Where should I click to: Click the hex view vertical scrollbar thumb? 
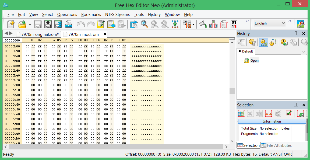click(x=232, y=91)
